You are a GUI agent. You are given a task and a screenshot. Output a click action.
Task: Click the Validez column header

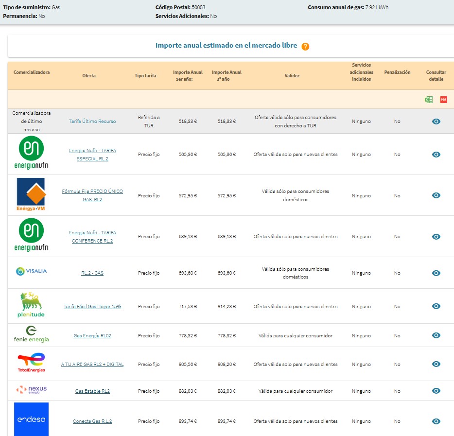(292, 75)
